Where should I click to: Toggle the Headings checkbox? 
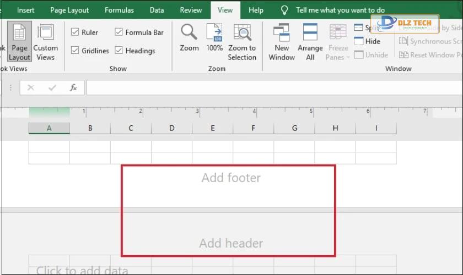(119, 50)
